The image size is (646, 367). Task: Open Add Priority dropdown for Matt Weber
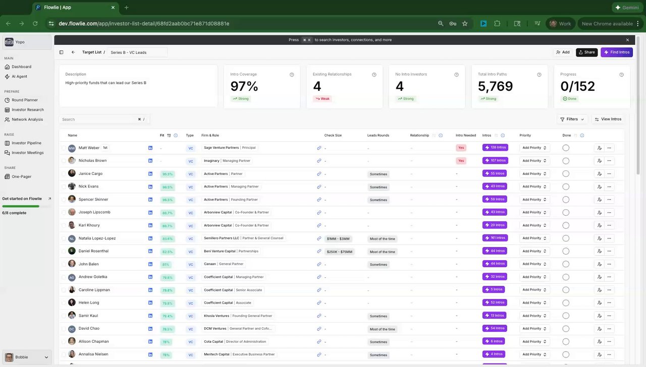tap(534, 148)
